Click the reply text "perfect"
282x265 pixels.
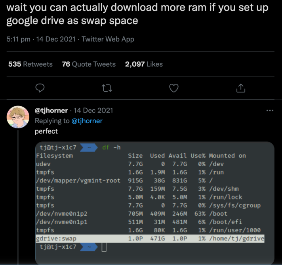(46, 131)
